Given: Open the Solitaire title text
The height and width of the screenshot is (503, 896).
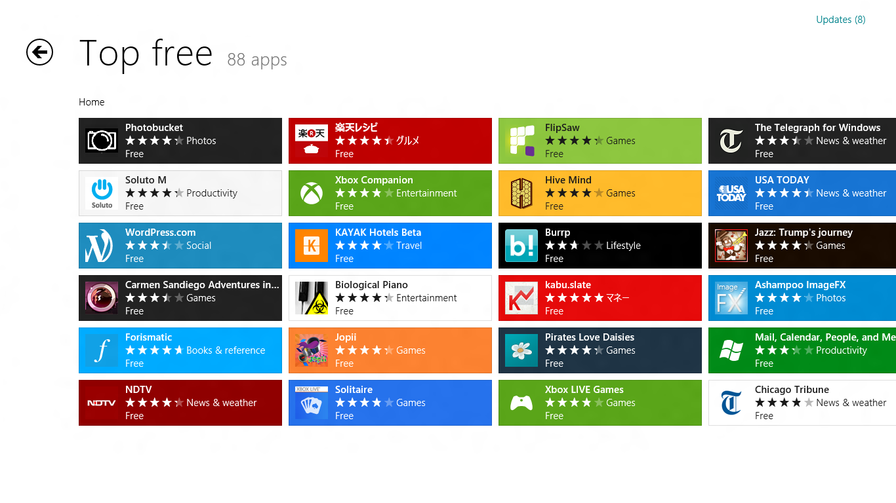Looking at the screenshot, I should pos(354,390).
